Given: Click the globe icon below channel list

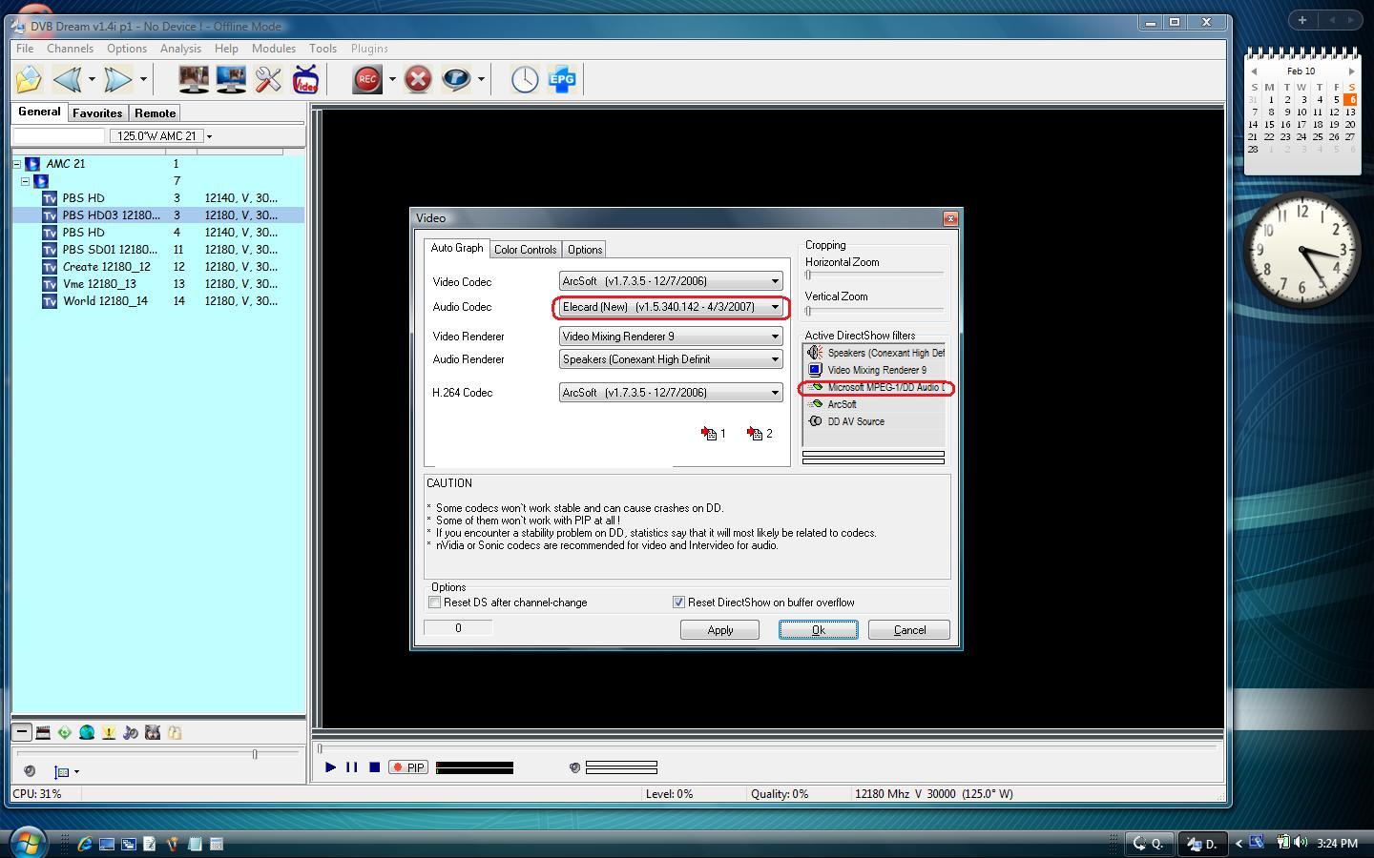Looking at the screenshot, I should point(87,732).
